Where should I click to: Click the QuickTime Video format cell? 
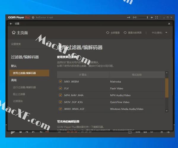[120, 102]
